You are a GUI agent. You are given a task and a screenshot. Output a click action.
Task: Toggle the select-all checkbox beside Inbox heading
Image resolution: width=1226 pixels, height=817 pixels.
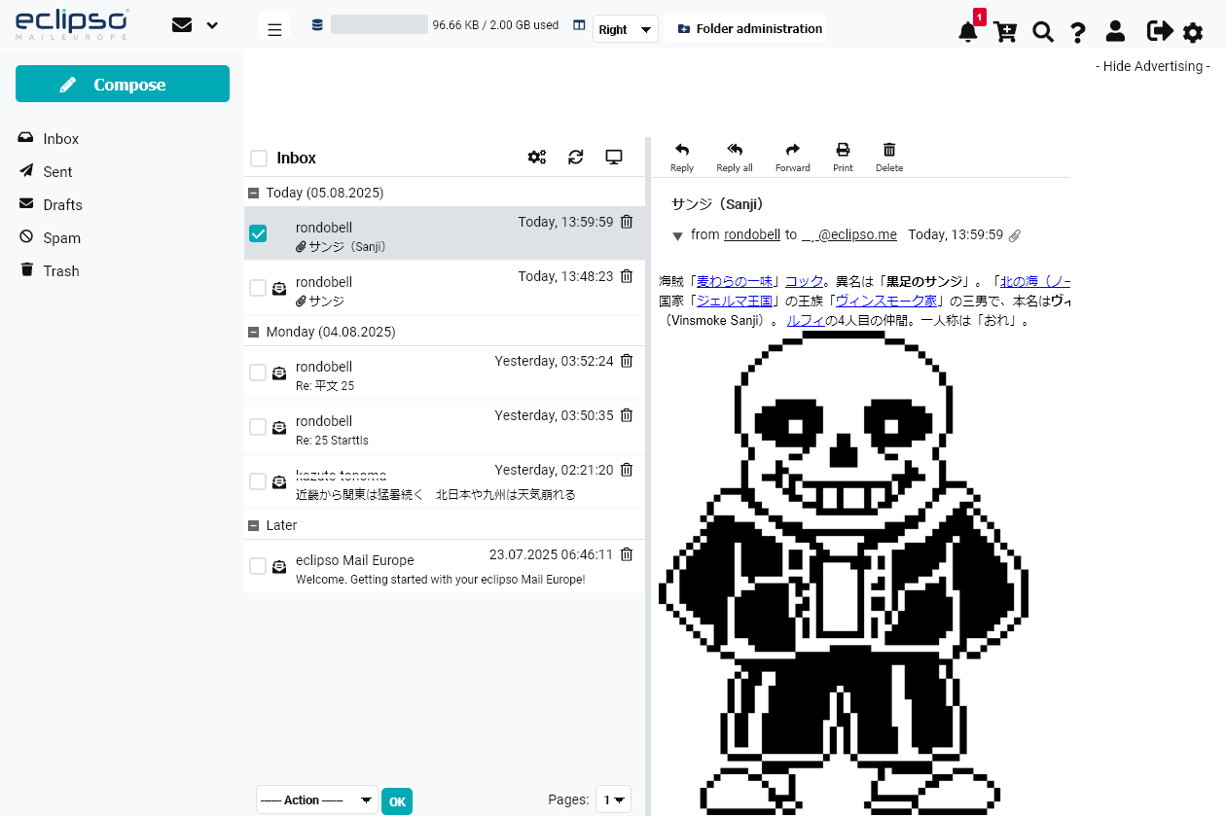point(259,159)
